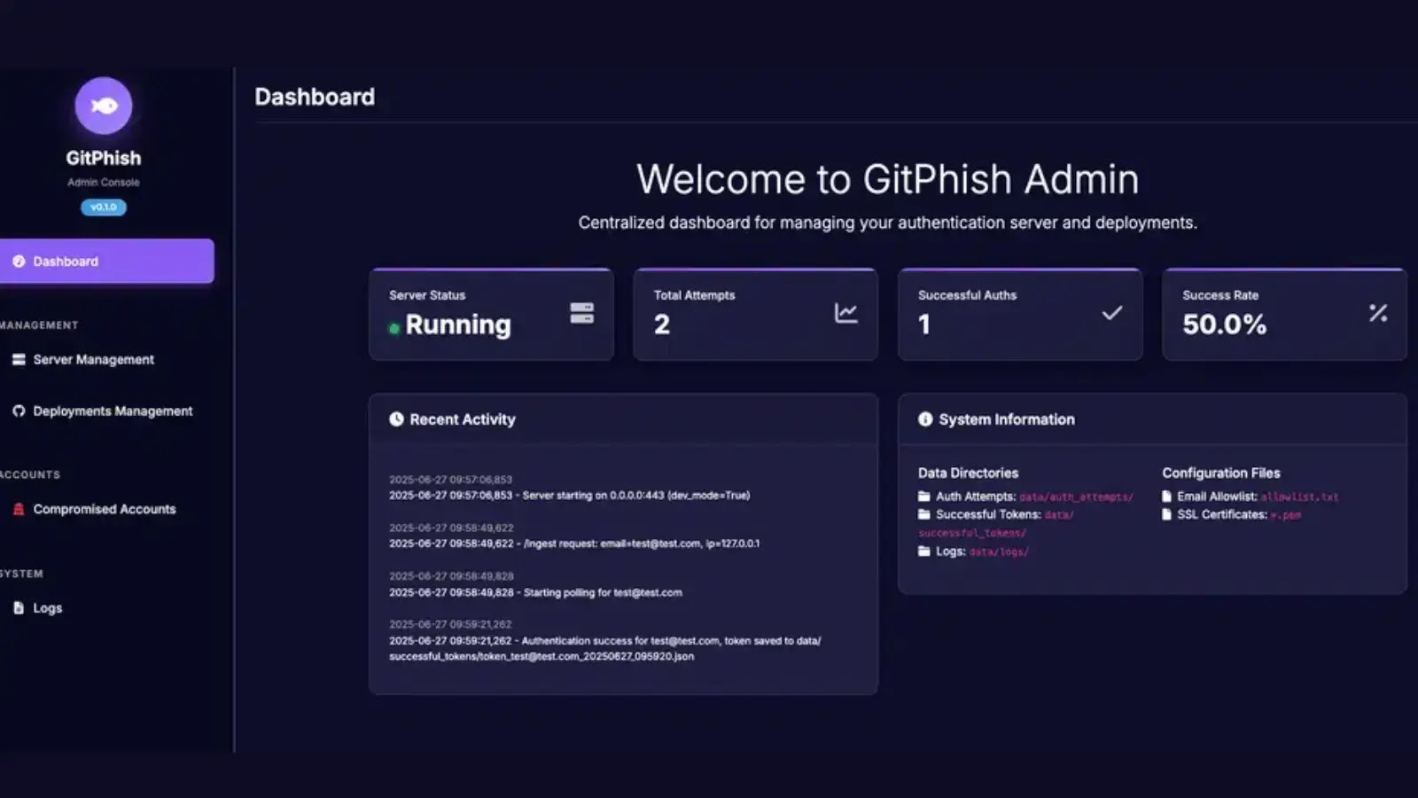1418x798 pixels.
Task: Click the clock icon beside Recent Activity
Action: click(394, 419)
